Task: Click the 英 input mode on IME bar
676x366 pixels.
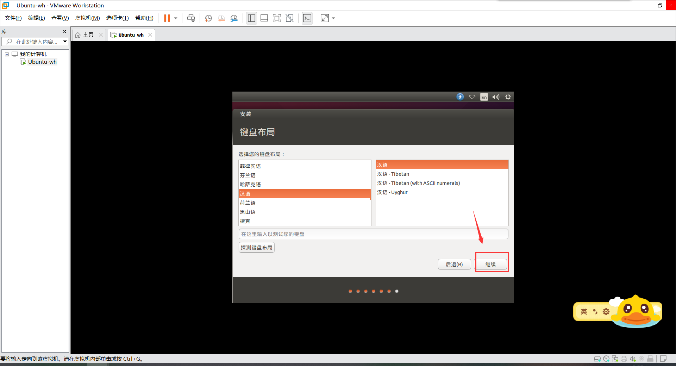Action: [x=584, y=311]
